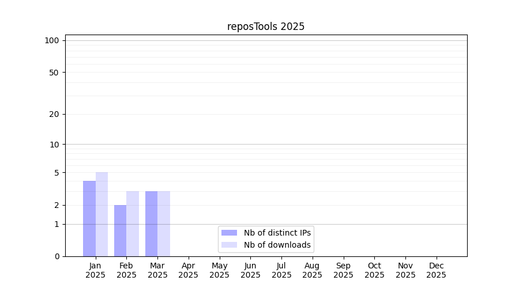This screenshot has width=519, height=288.
Task: Click the Feb 2025 downloads bar
Action: [133, 223]
